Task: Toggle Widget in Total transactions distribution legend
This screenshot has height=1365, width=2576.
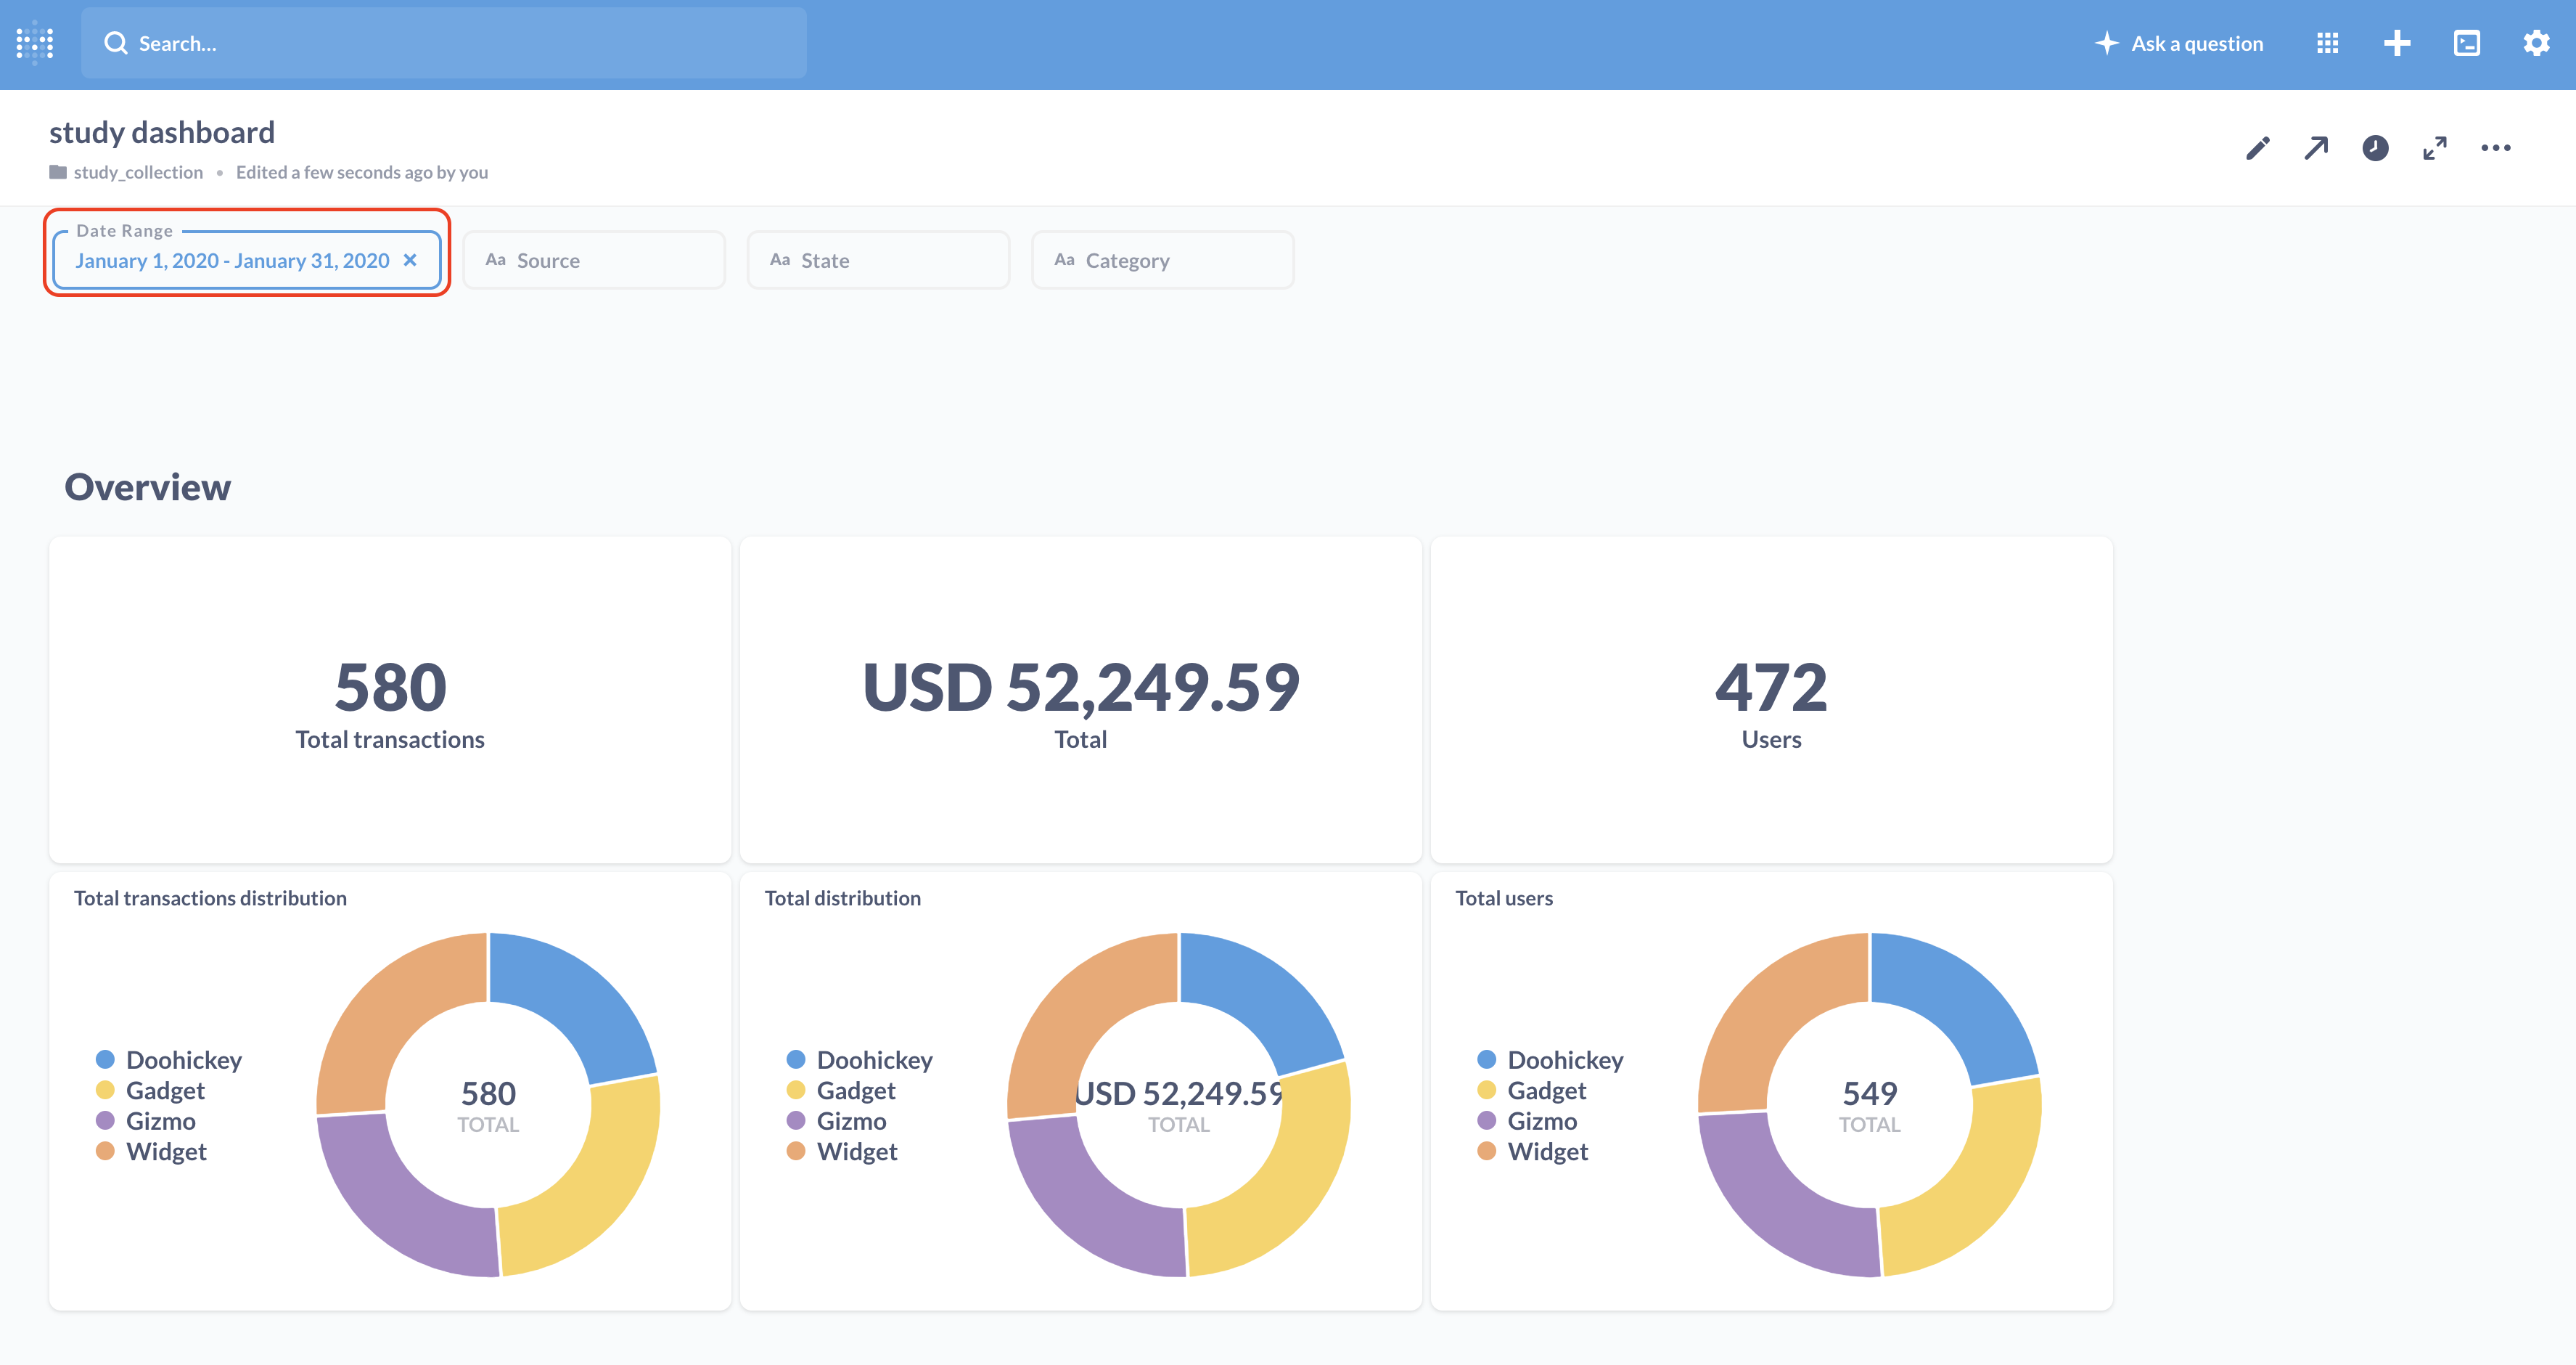Action: [151, 1151]
